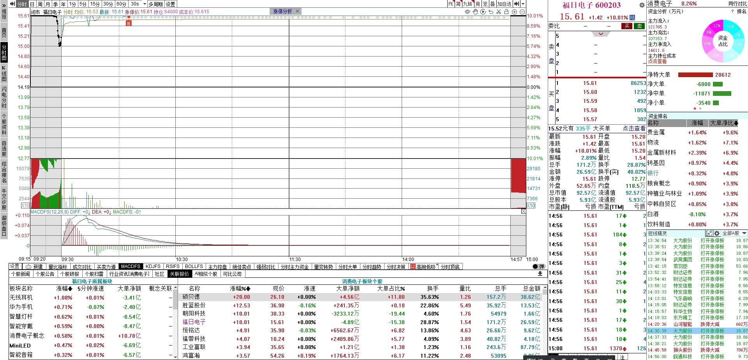Click the PK compare button

(x=451, y=4)
